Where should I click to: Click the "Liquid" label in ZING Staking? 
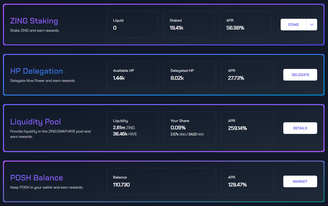click(118, 20)
